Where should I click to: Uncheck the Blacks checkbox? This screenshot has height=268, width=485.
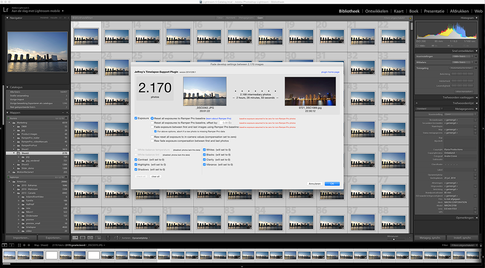click(x=205, y=155)
